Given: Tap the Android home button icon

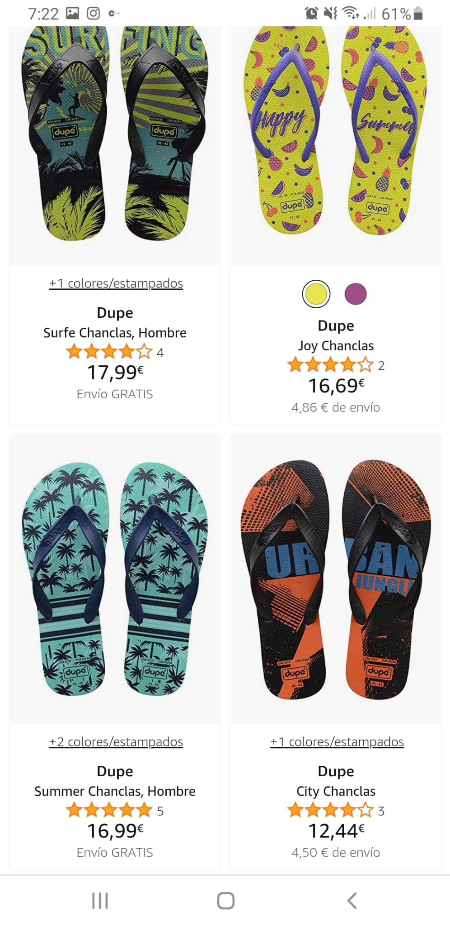Looking at the screenshot, I should [225, 900].
